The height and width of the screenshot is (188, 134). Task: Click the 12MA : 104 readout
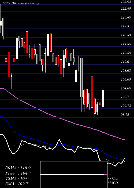pos(16,179)
